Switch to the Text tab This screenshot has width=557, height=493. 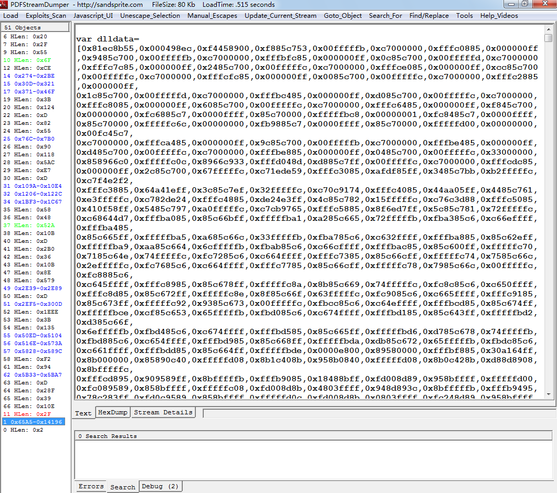click(83, 413)
